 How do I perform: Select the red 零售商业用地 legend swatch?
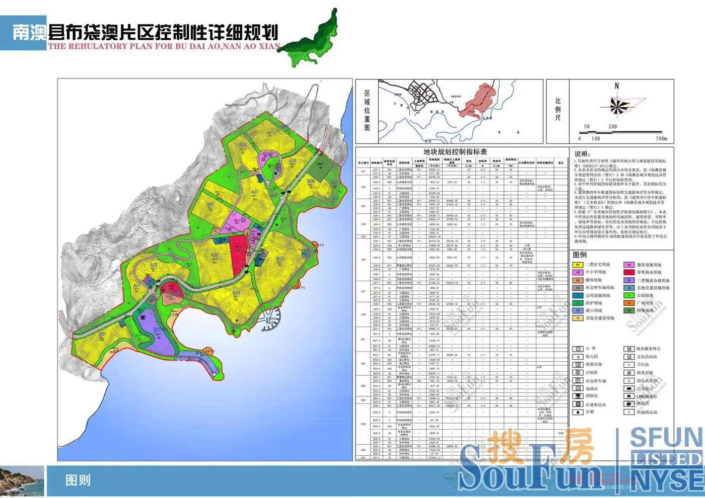pos(629,272)
